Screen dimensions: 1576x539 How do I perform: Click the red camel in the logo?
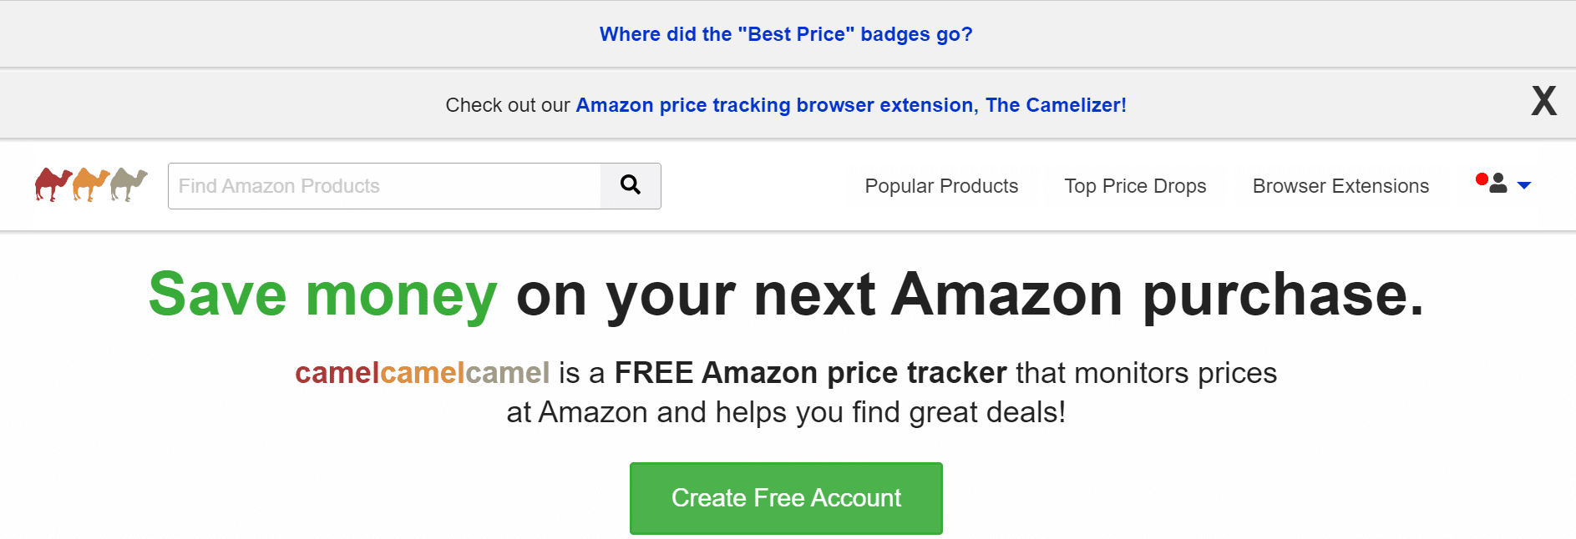coord(53,184)
